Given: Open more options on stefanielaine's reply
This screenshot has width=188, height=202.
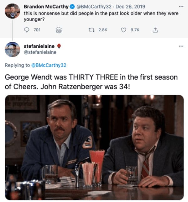Looking at the screenshot, I should tap(181, 46).
